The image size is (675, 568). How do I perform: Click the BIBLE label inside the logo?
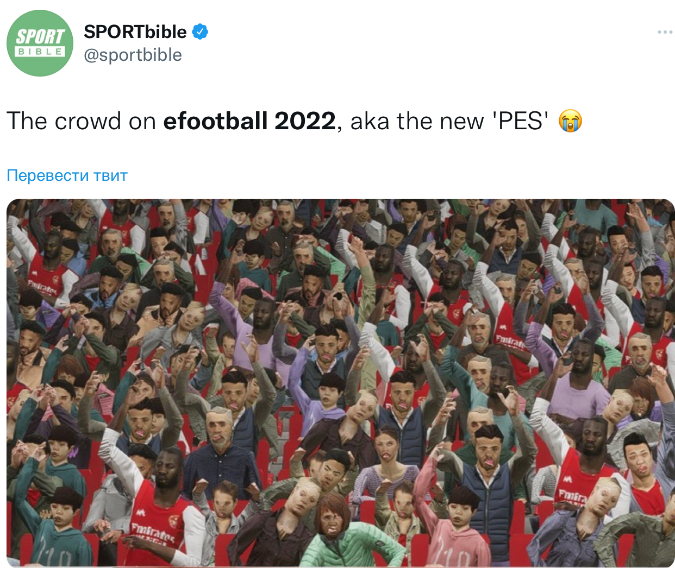pyautogui.click(x=40, y=52)
